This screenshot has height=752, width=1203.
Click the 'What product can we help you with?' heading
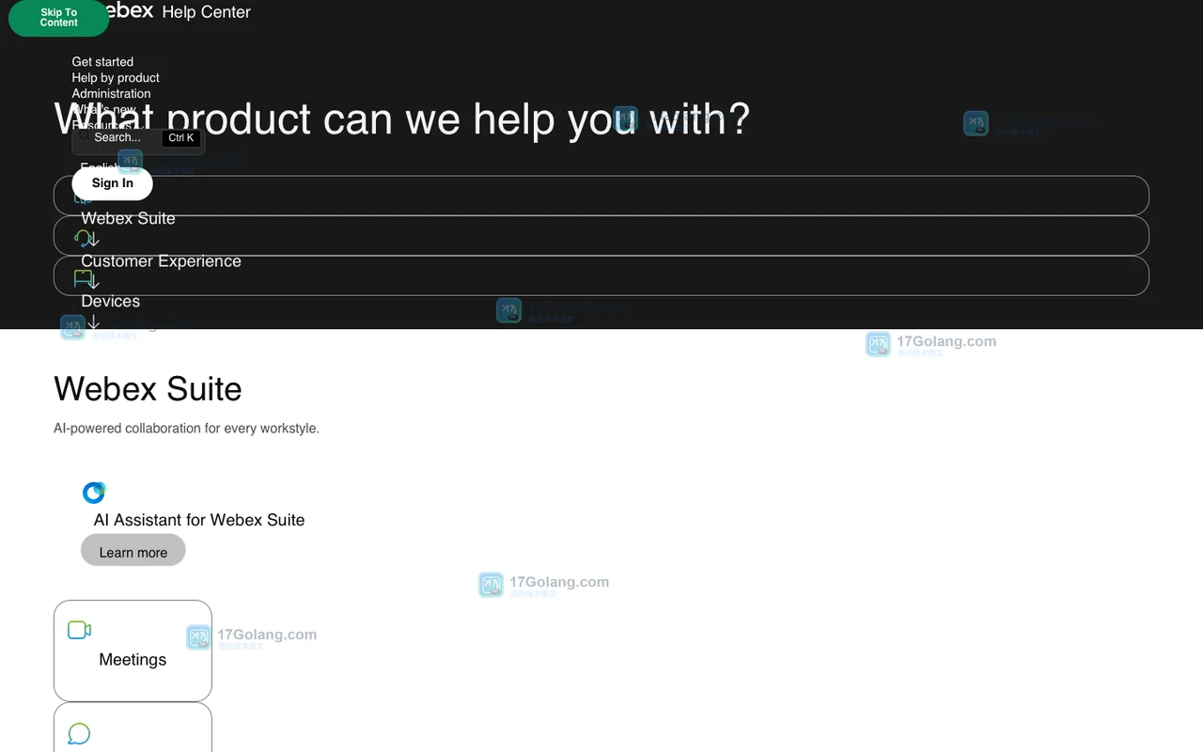[401, 119]
